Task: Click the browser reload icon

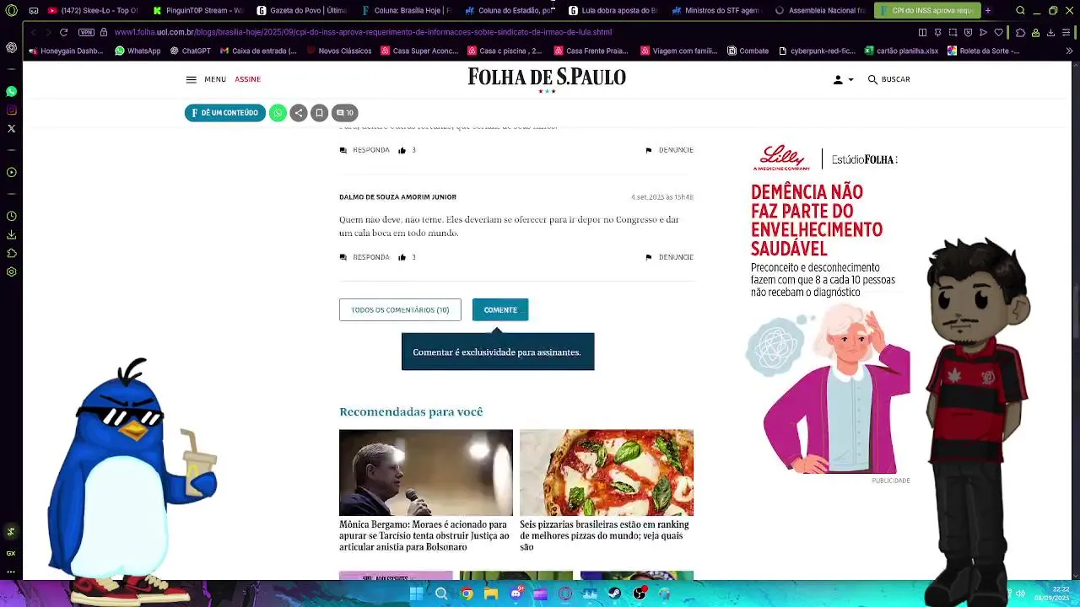Action: pos(63,32)
